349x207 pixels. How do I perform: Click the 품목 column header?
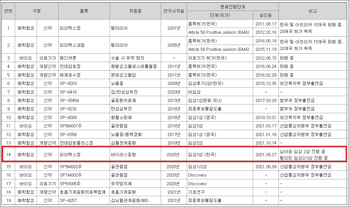click(x=84, y=11)
